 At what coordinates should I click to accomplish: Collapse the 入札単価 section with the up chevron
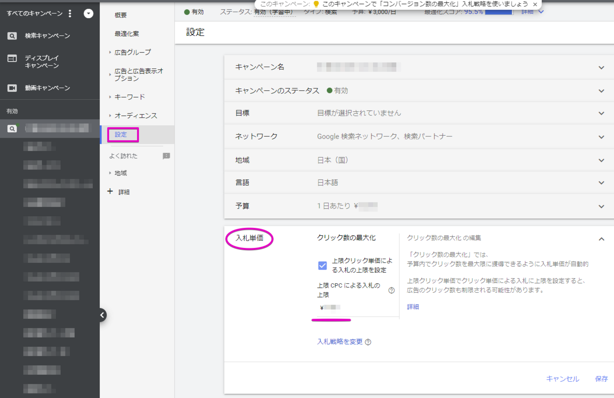[x=601, y=239]
